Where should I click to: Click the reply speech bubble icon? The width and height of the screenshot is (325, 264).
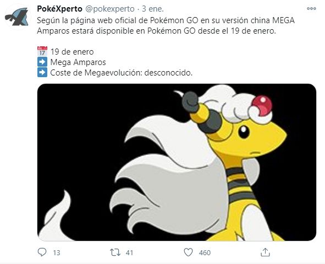(42, 252)
